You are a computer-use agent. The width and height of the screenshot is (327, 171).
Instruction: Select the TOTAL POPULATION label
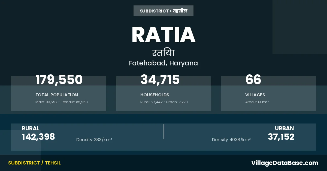[57, 95]
